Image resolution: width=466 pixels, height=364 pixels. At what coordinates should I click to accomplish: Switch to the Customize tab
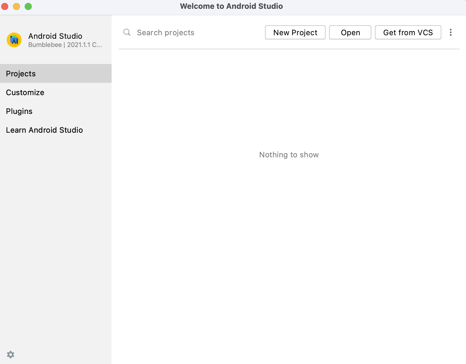pyautogui.click(x=56, y=92)
